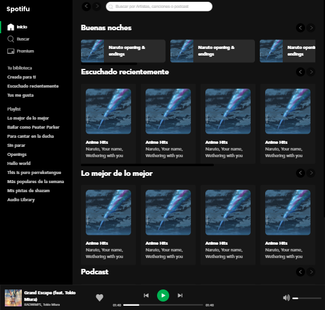Open Creada para ti library link
325x310 pixels.
(22, 77)
